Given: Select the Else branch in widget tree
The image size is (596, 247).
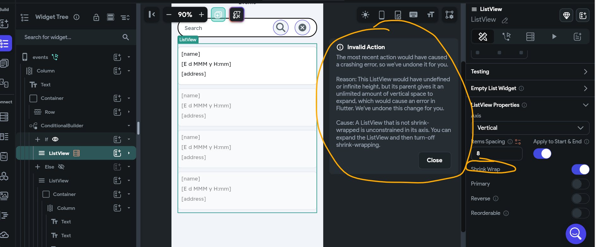Looking at the screenshot, I should tap(50, 167).
